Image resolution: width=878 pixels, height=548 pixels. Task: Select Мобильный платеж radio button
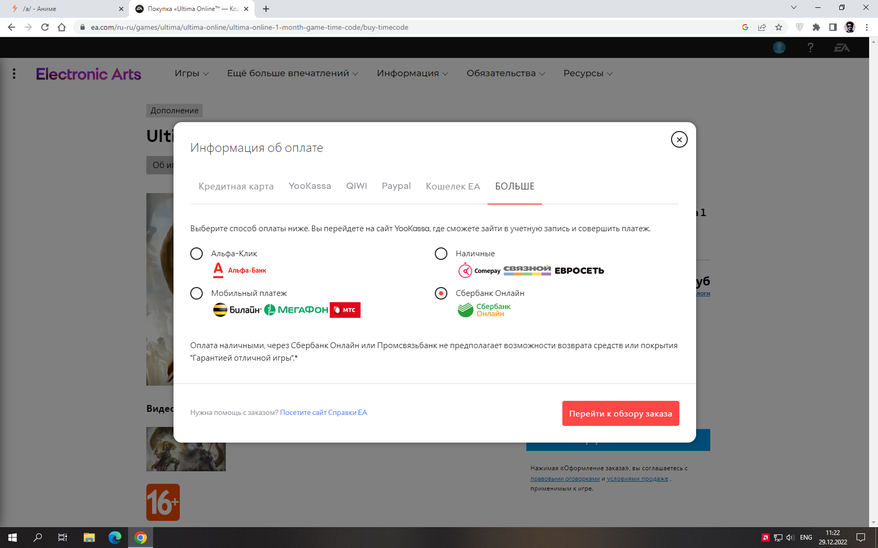click(197, 293)
